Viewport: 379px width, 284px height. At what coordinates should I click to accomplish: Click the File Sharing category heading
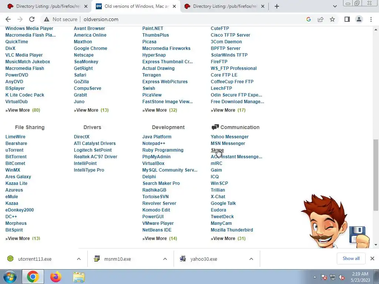30,127
